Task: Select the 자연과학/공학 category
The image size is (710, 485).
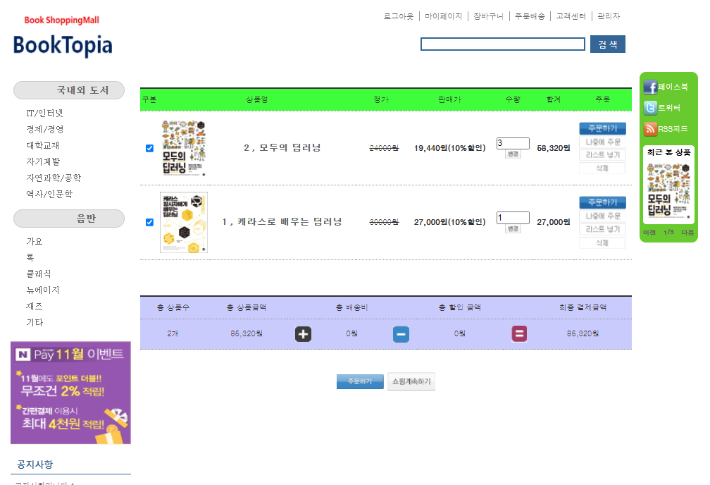Action: click(54, 178)
